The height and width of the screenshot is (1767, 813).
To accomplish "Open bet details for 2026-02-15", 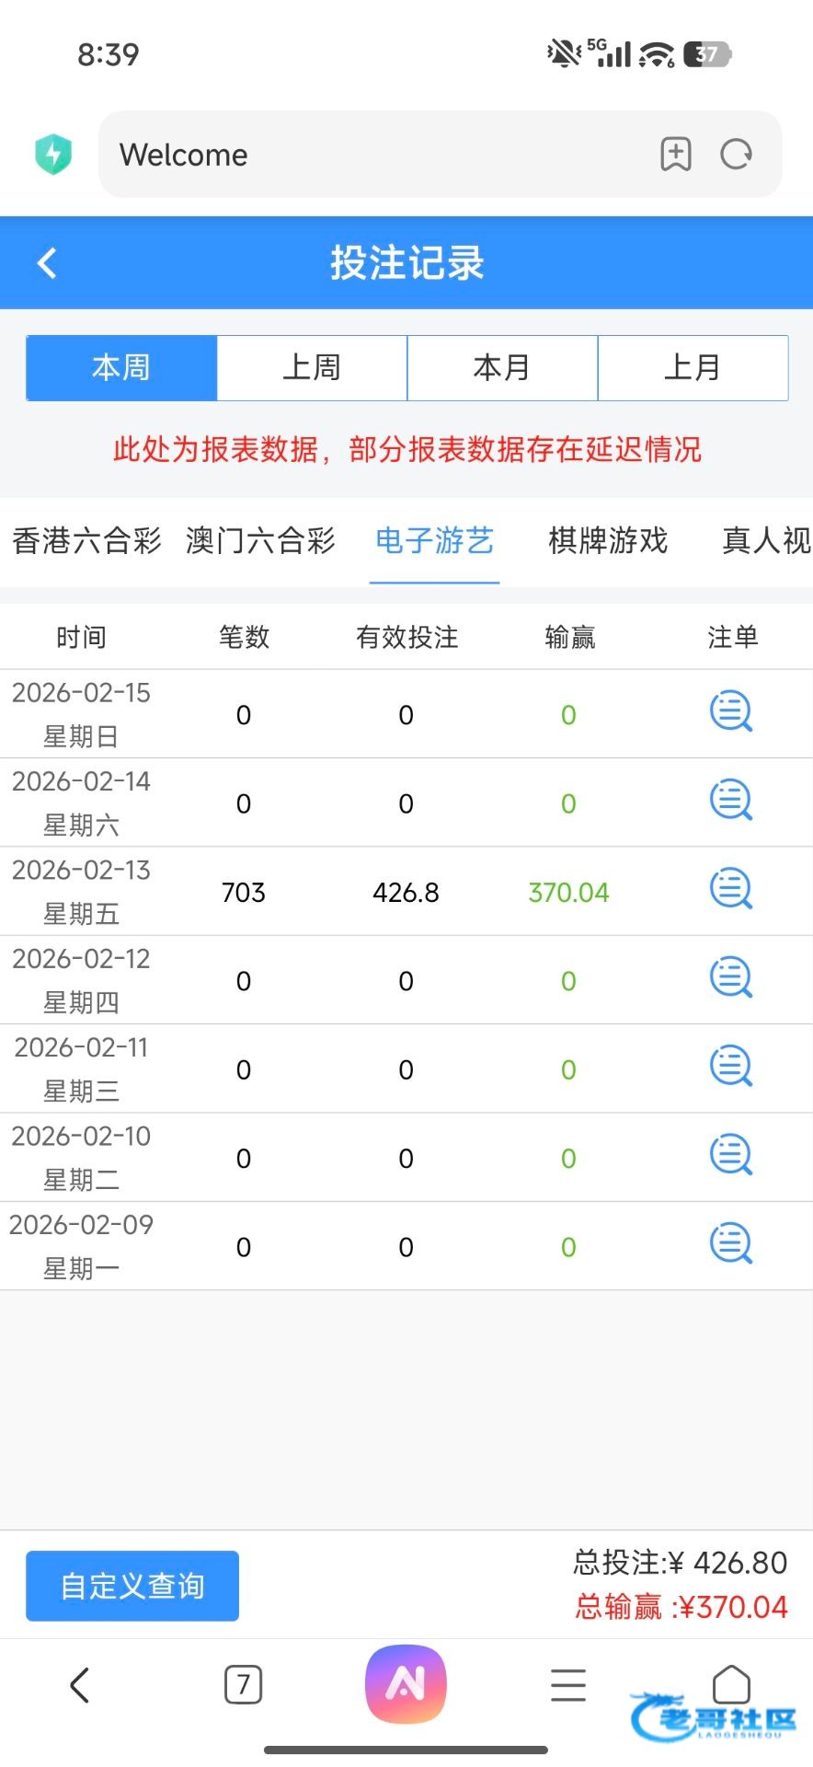I will (x=731, y=712).
